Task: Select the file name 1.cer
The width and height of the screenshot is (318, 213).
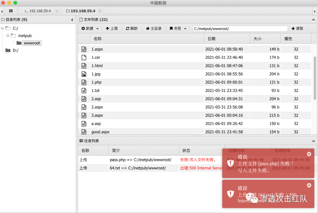Action: pyautogui.click(x=96, y=58)
